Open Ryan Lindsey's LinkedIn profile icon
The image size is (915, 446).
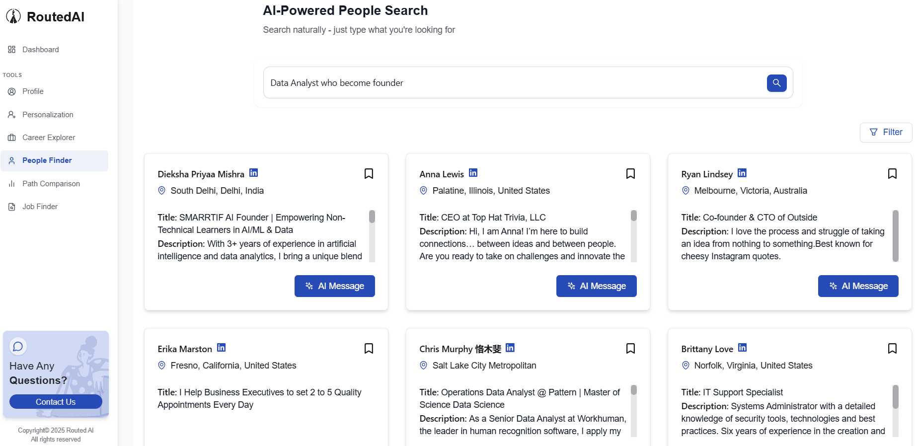click(x=742, y=173)
